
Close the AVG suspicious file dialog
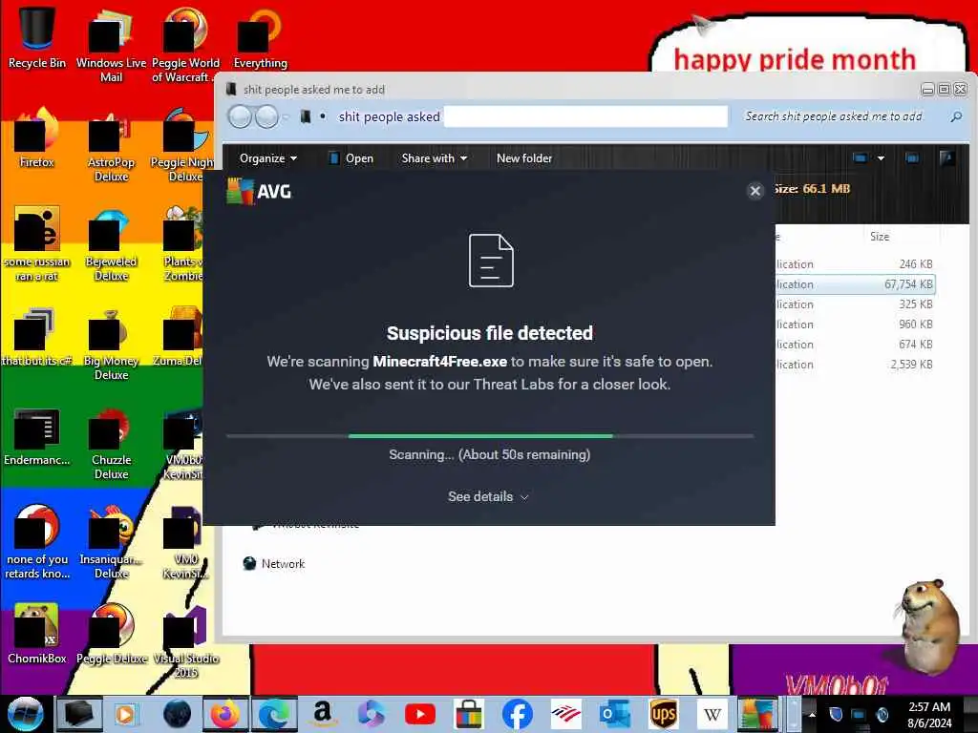pyautogui.click(x=755, y=191)
